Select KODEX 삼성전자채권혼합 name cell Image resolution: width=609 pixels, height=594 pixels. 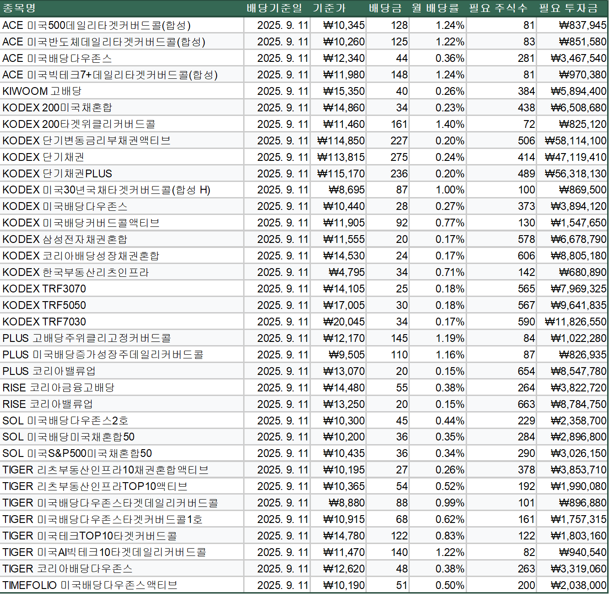[x=122, y=239]
